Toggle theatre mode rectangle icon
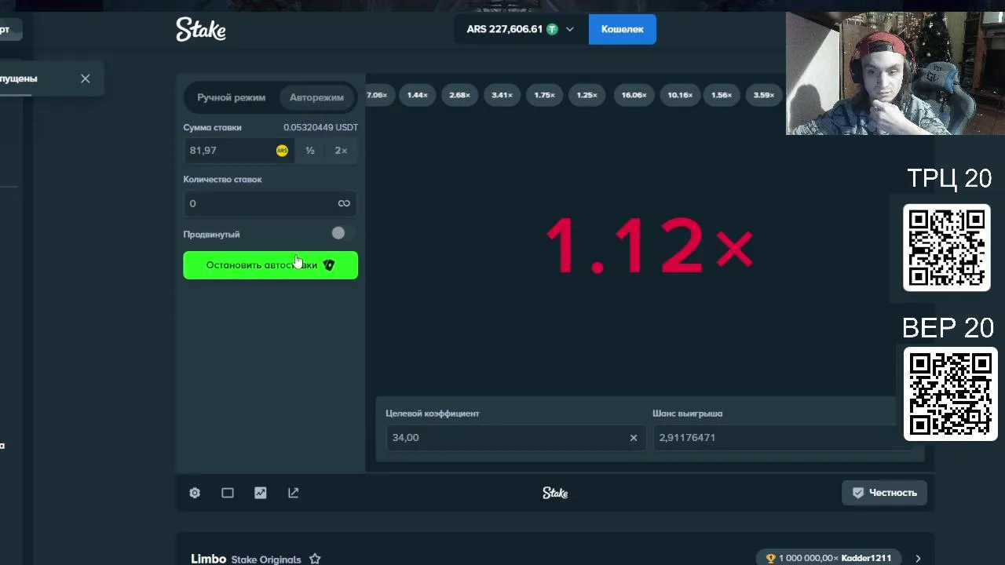 (x=228, y=493)
